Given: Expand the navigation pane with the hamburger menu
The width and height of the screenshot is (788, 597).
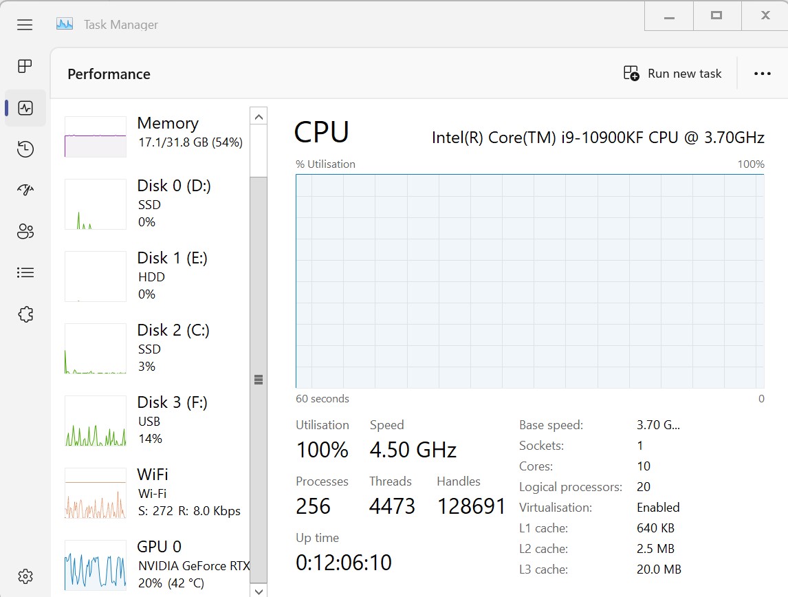Looking at the screenshot, I should [x=25, y=24].
